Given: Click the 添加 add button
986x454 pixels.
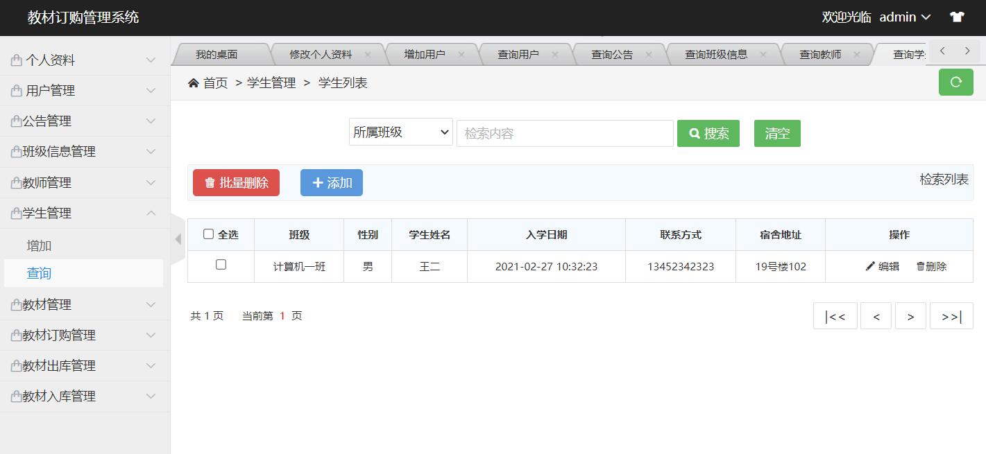Looking at the screenshot, I should pyautogui.click(x=331, y=182).
